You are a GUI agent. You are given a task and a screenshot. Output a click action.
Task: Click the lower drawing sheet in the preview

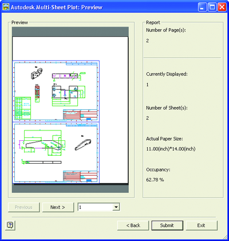point(56,153)
